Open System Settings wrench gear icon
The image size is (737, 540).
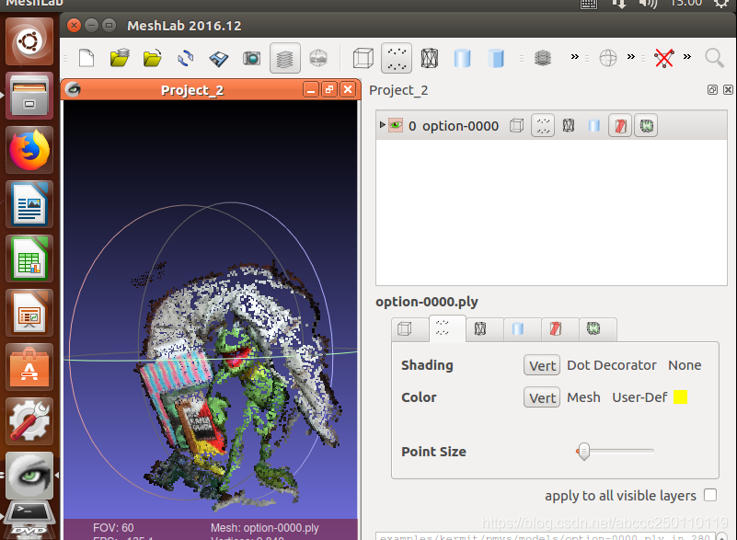29,421
